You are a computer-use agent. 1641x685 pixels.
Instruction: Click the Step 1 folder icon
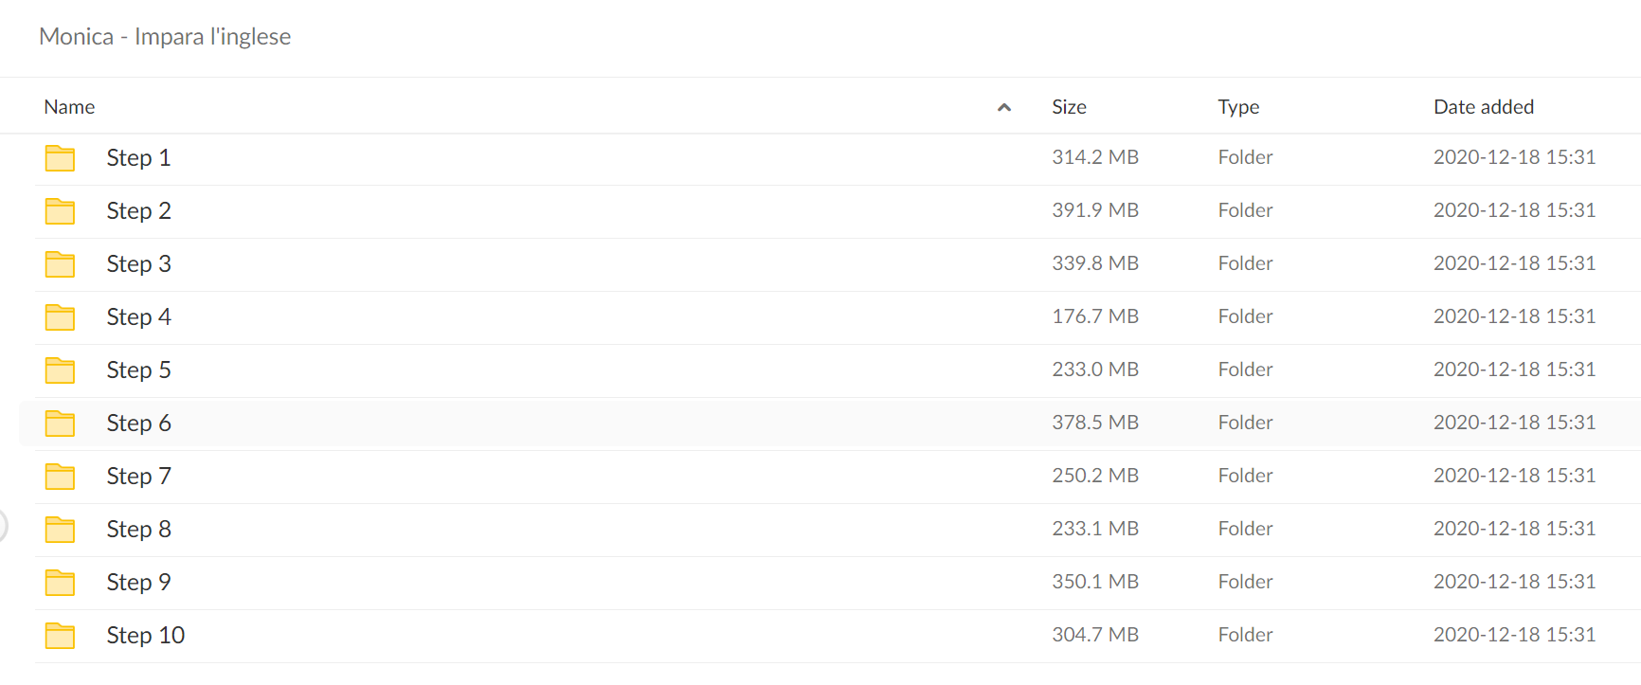(60, 158)
